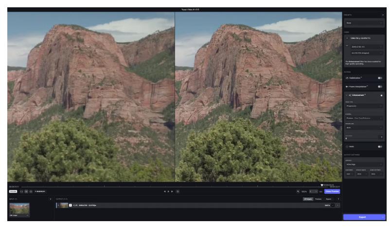Toggle the Stabilization filter switch
Viewport: 391px width, 227px height.
coord(380,78)
